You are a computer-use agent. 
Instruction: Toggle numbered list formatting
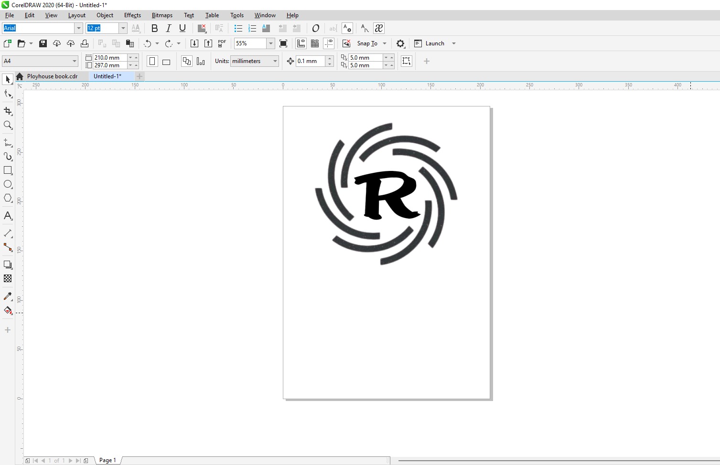point(252,28)
